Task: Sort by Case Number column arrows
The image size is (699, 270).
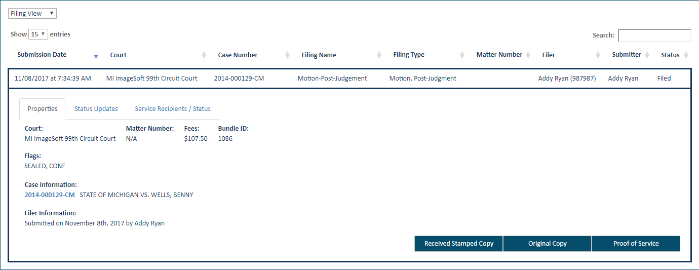Action: [x=288, y=55]
